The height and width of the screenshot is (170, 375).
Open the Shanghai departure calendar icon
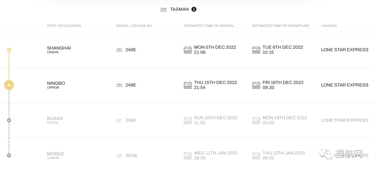tap(256, 50)
